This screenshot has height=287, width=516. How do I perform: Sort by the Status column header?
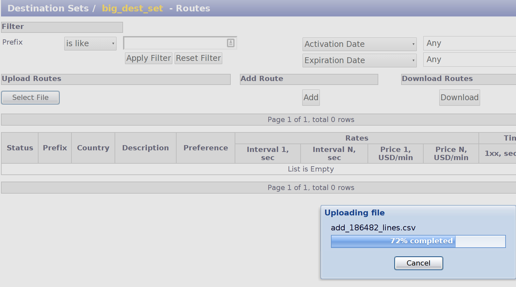click(20, 148)
